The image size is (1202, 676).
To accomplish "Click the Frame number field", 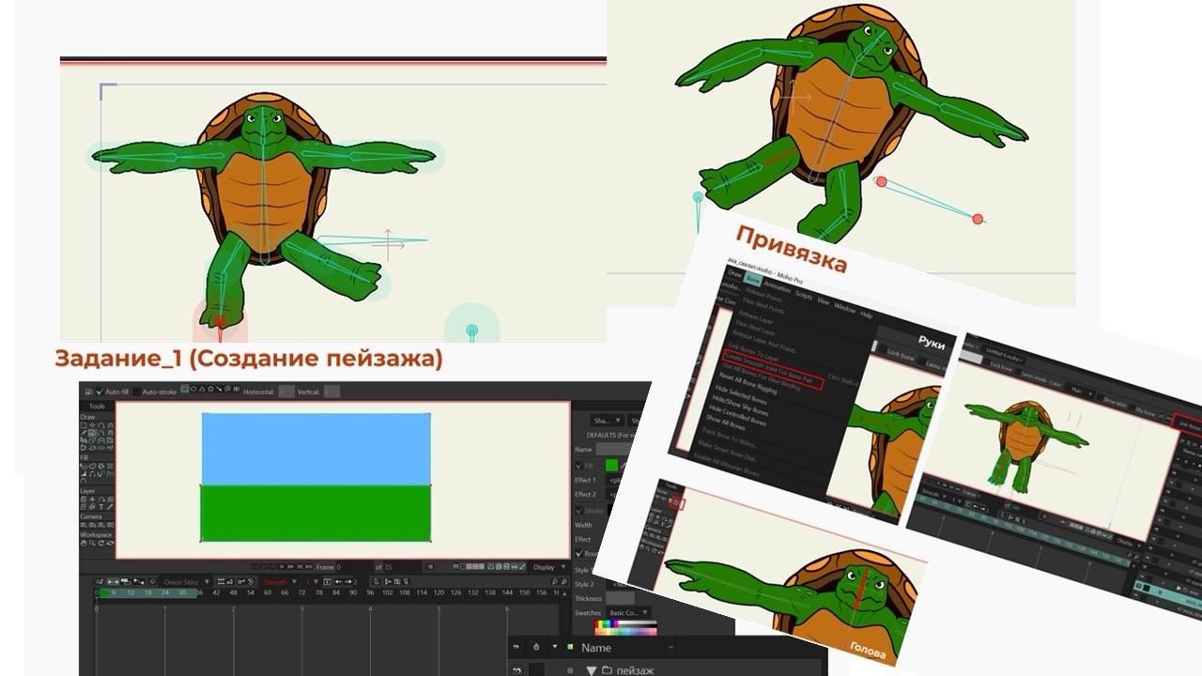I will pyautogui.click(x=354, y=567).
